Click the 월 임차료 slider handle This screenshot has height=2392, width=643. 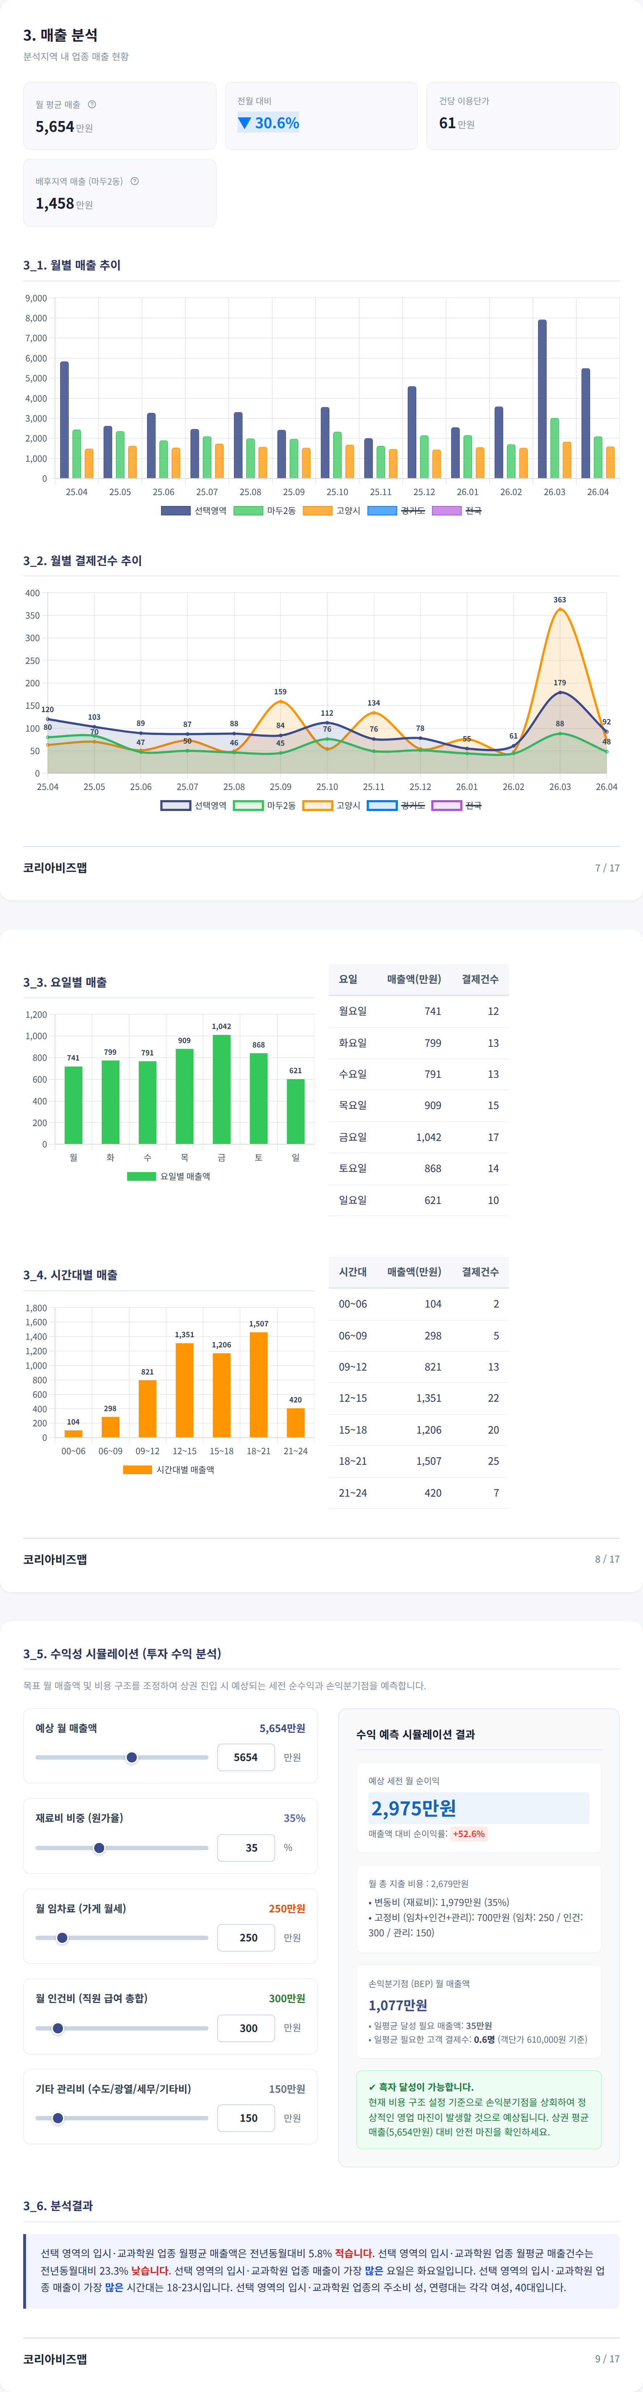(x=62, y=1937)
